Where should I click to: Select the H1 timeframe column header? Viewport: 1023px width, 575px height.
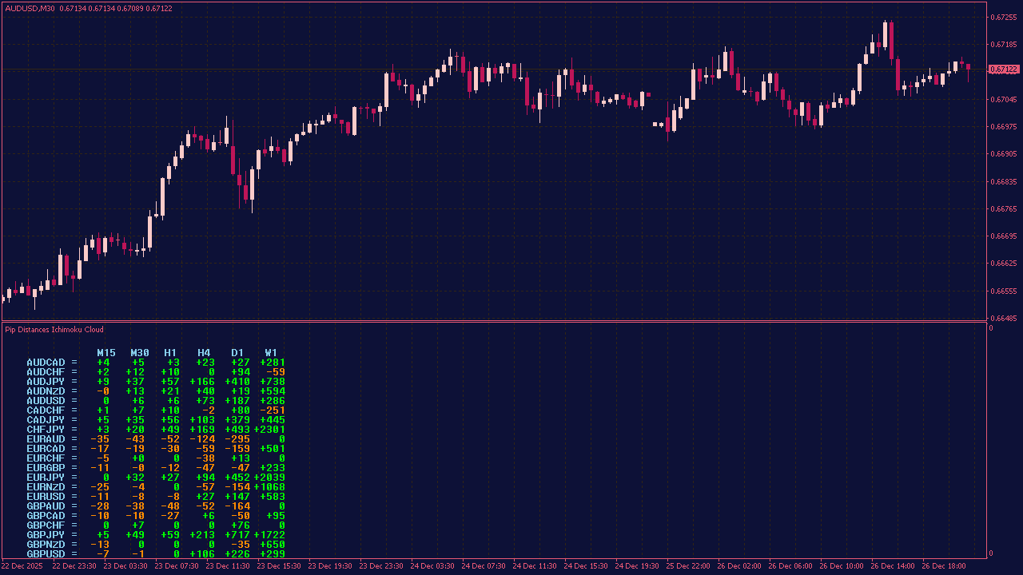(x=170, y=352)
